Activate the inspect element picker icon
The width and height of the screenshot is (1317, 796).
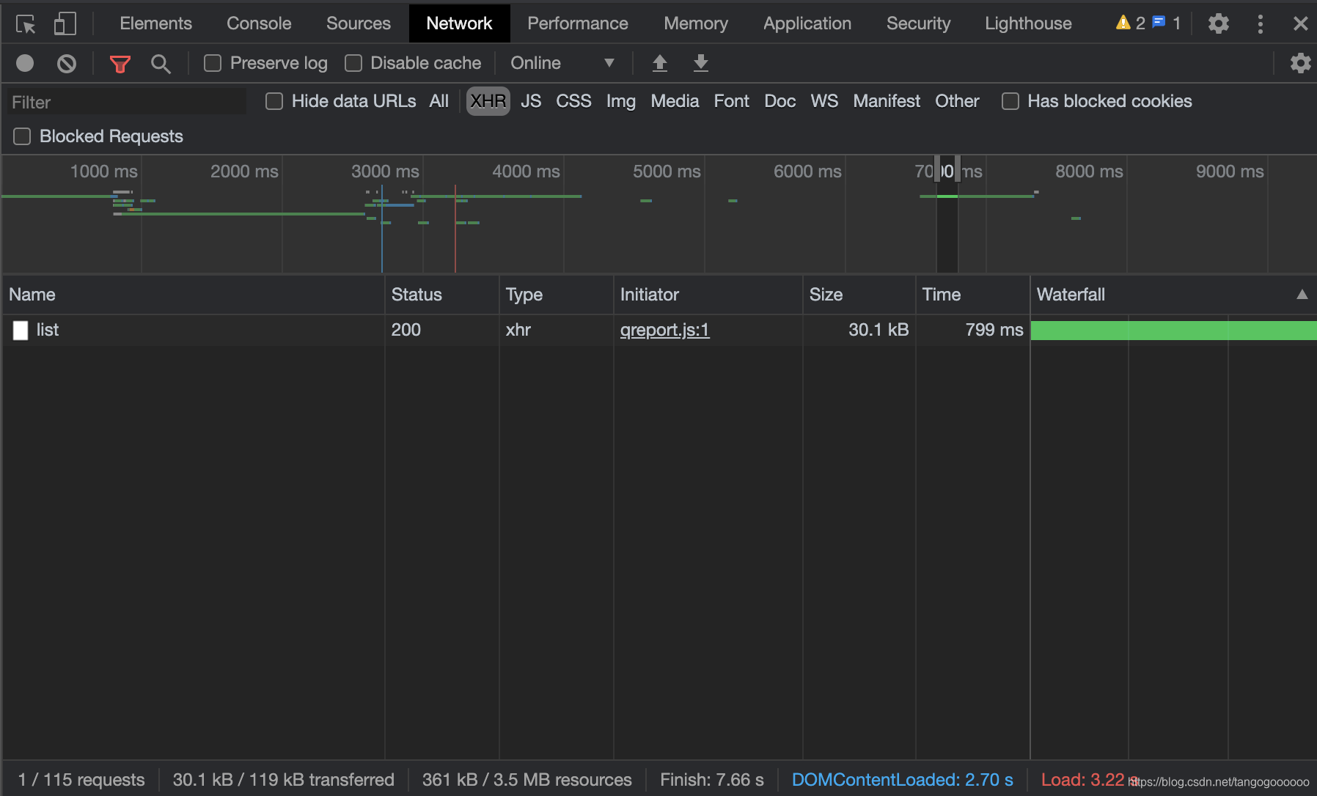pos(26,24)
